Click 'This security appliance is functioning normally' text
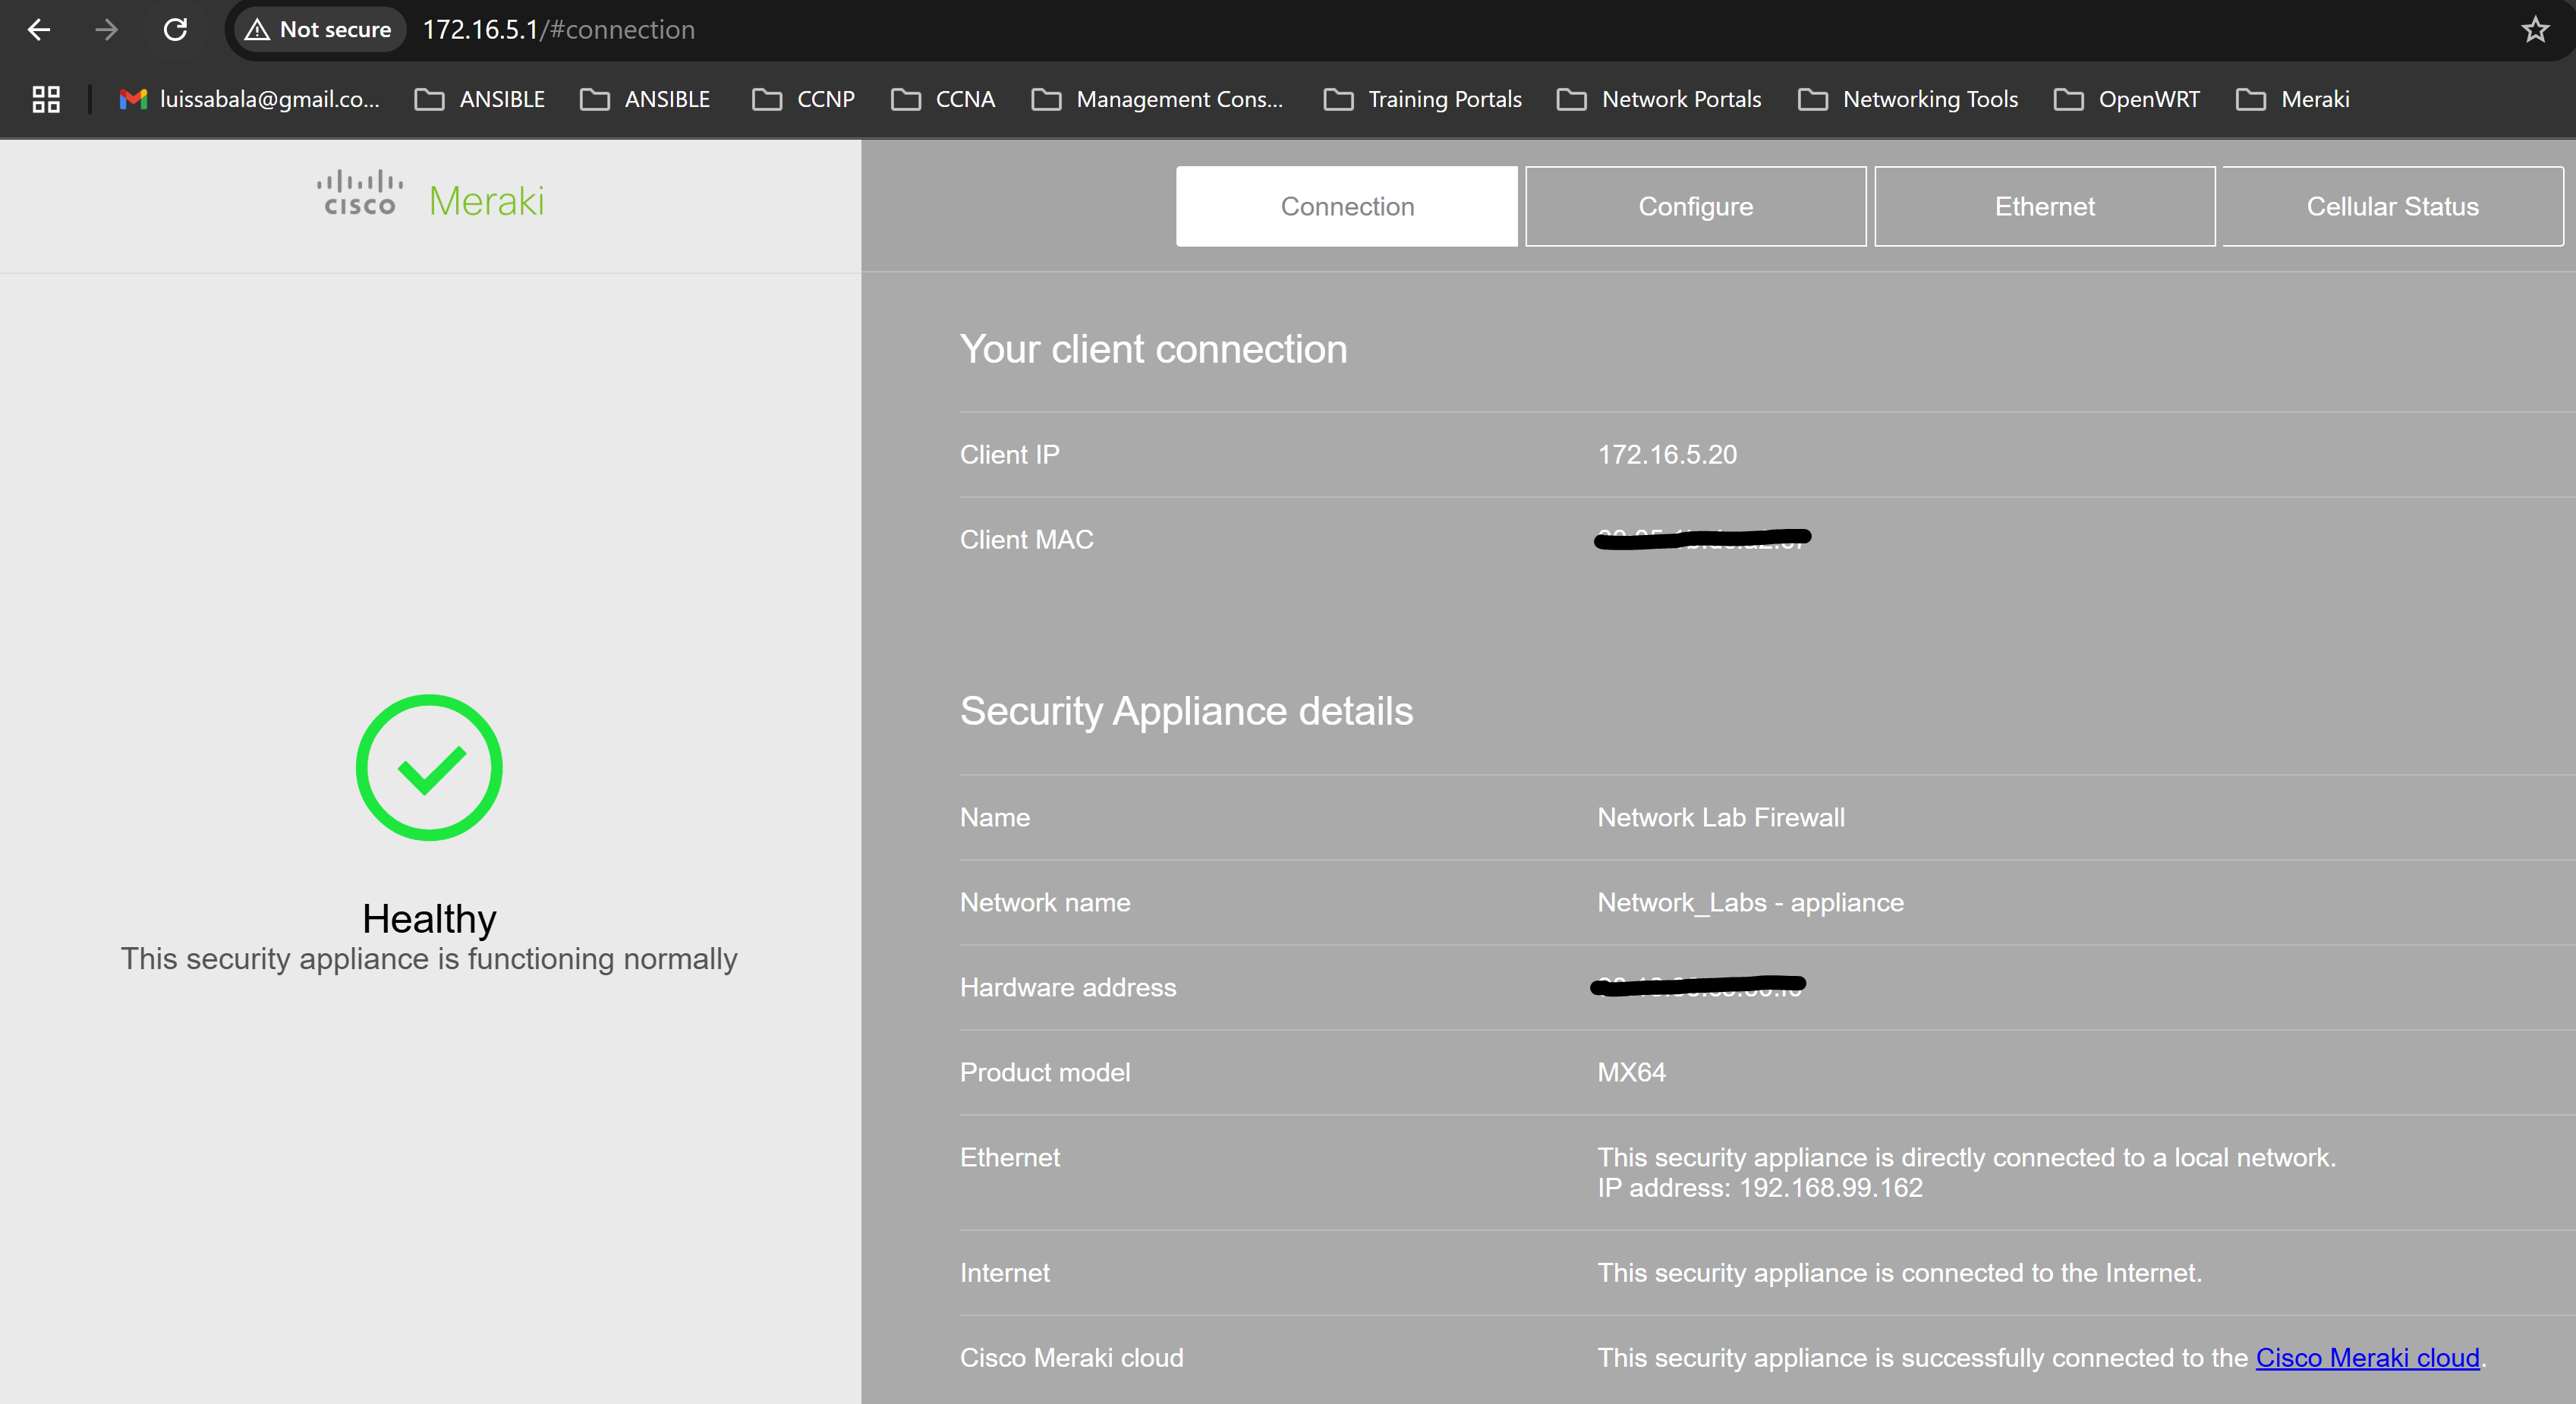The width and height of the screenshot is (2576, 1404). [429, 959]
